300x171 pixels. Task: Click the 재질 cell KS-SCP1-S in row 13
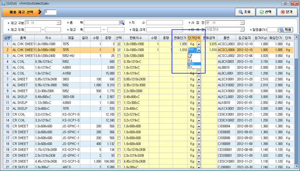pyautogui.click(x=71, y=114)
